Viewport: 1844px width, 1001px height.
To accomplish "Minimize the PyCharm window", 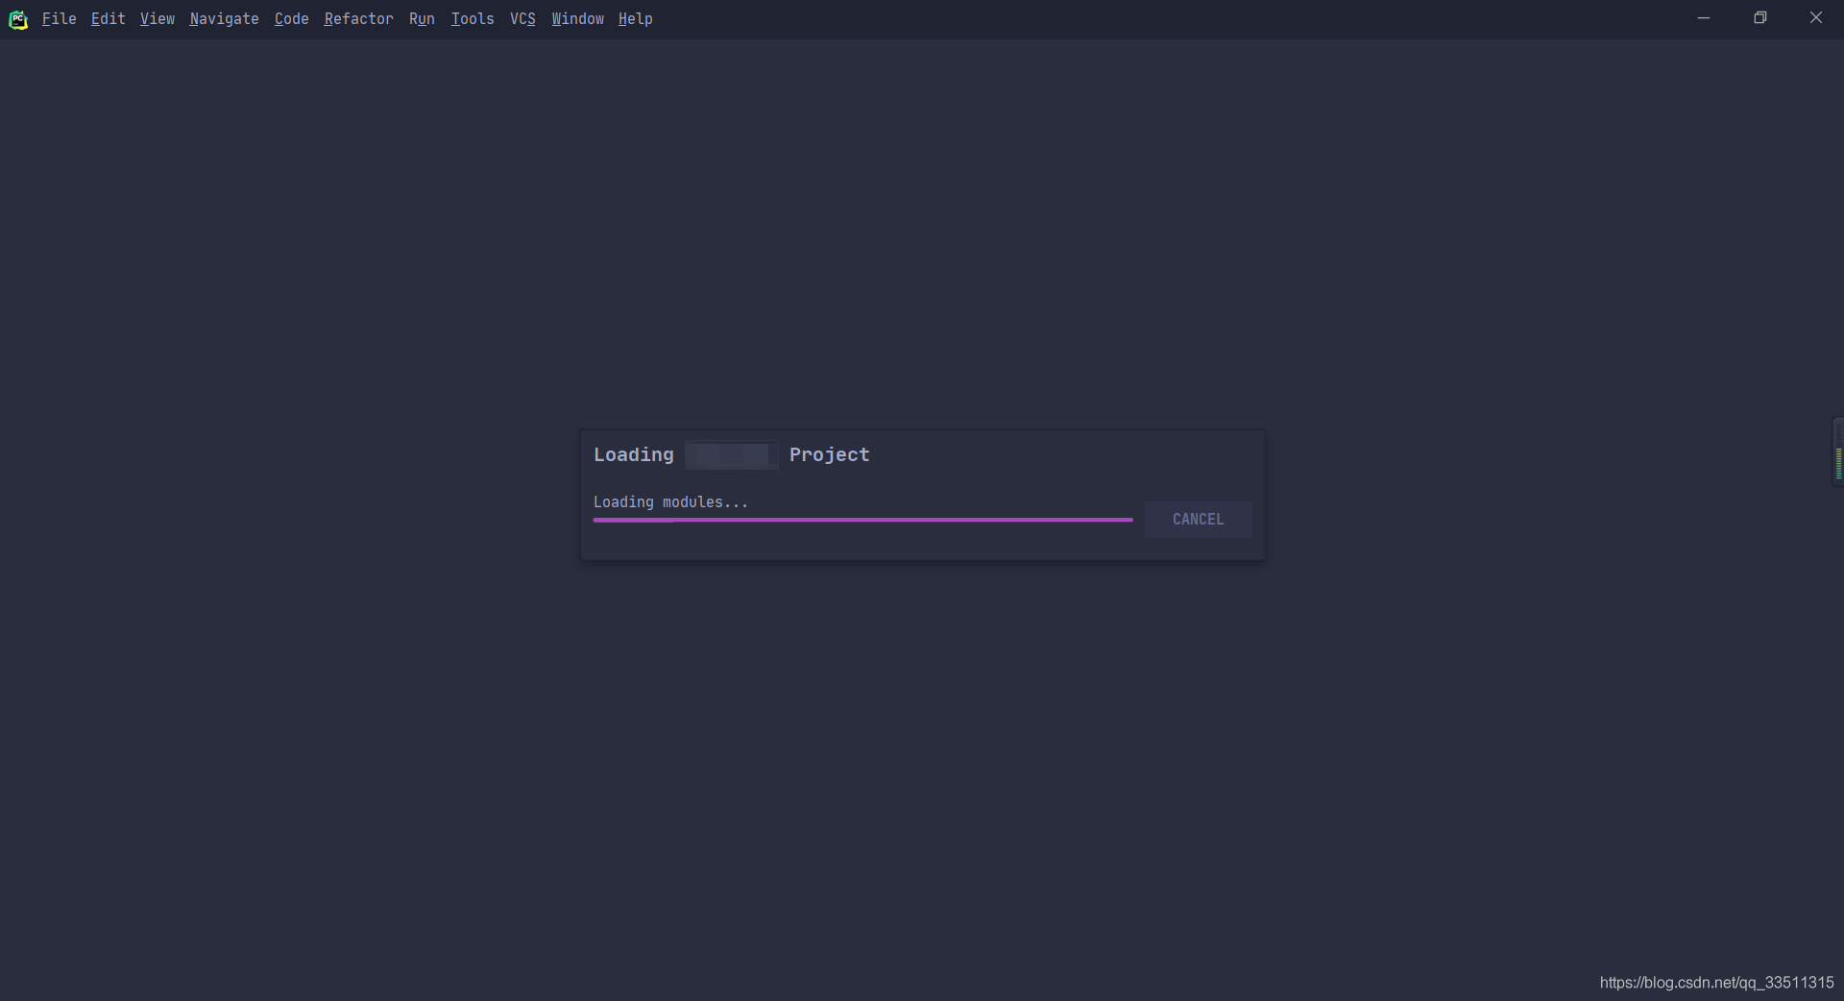I will point(1704,18).
